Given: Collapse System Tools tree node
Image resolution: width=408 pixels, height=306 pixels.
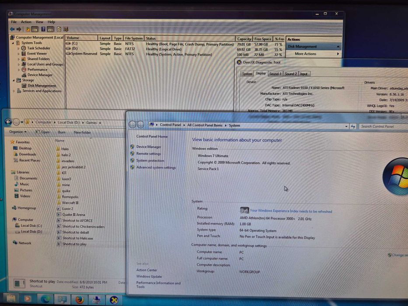Looking at the screenshot, I should (x=13, y=43).
